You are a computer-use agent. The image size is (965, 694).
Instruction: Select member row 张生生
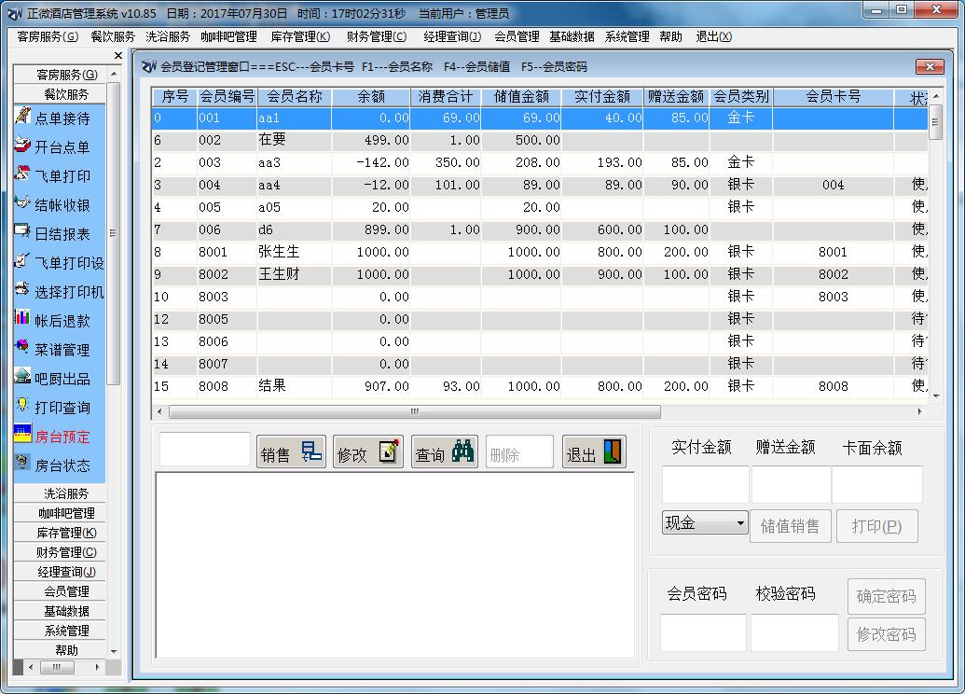click(540, 252)
